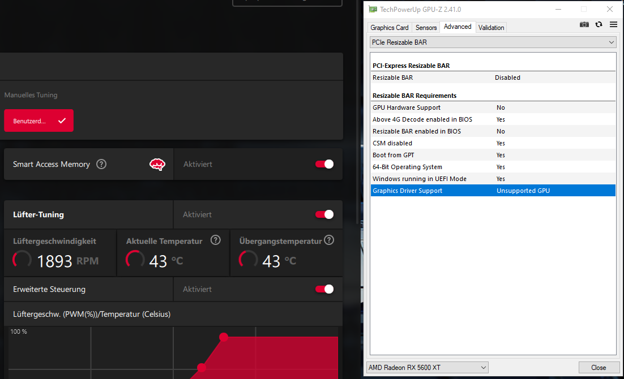Click the TechPowerUp GPU-Z logo icon

pyautogui.click(x=373, y=9)
